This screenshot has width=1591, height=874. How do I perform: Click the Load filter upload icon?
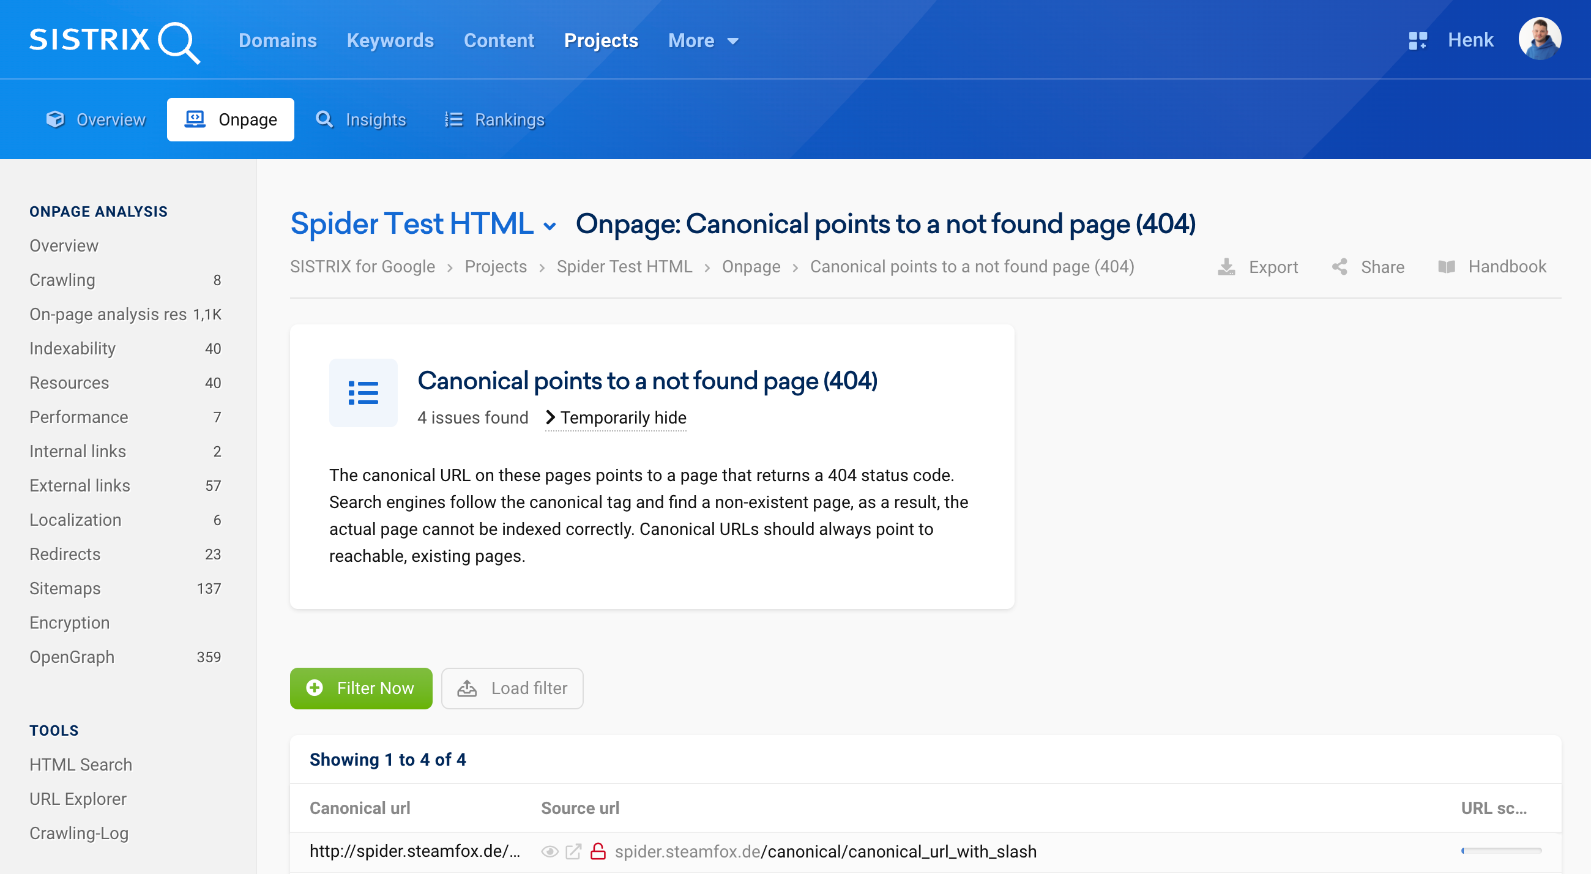click(x=468, y=688)
